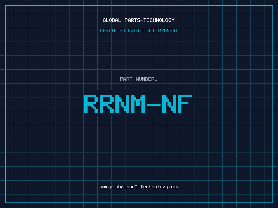This screenshot has width=278, height=208.
Task: Click the first letter R of part number
Action: tap(91, 104)
